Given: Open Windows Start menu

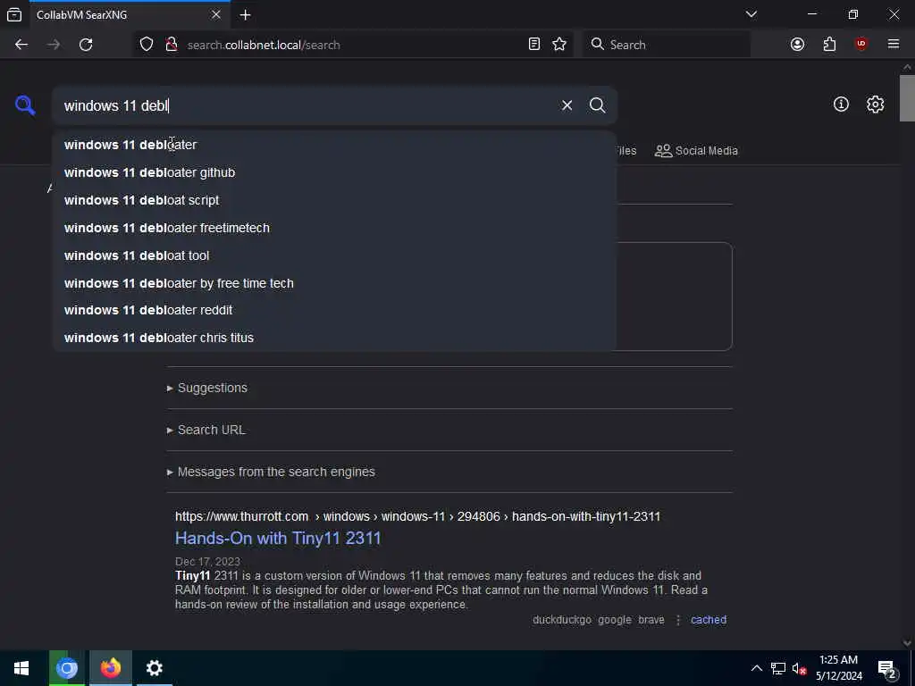Looking at the screenshot, I should (x=21, y=668).
